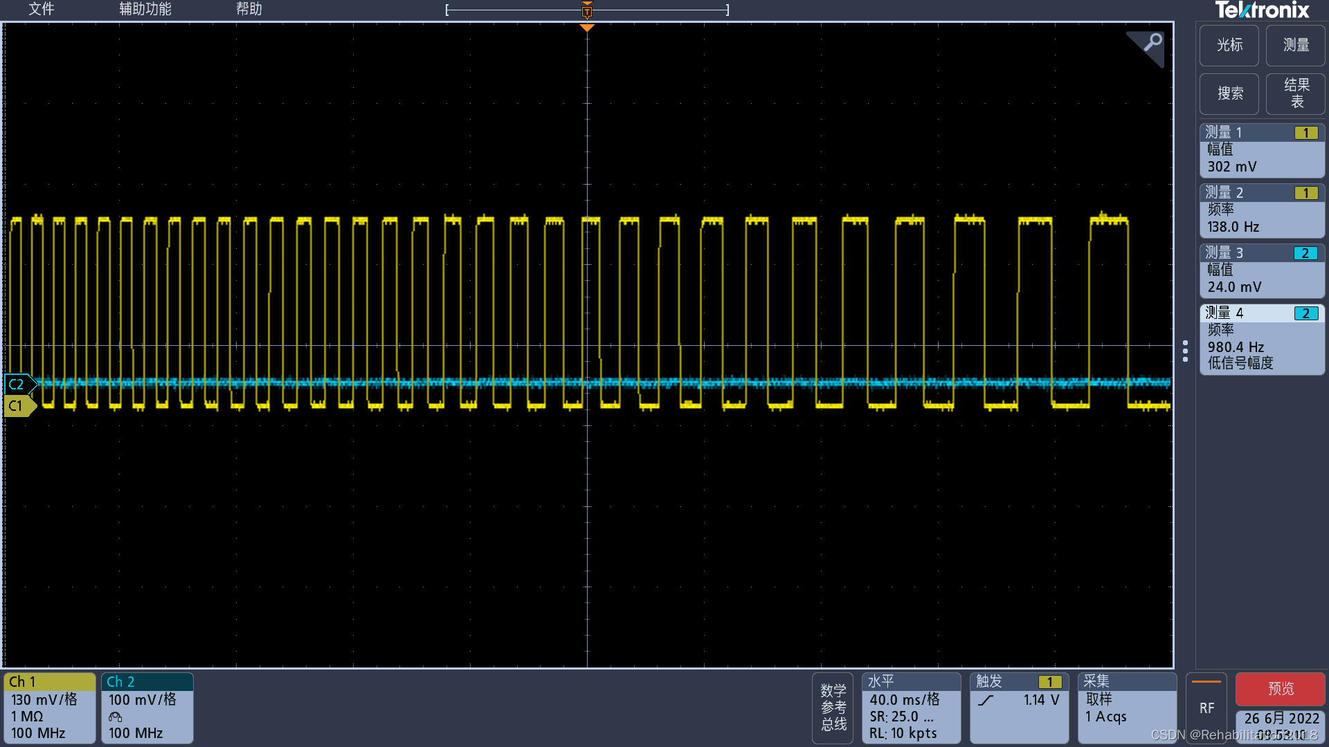Open the Ch 1 settings badge

(50, 708)
